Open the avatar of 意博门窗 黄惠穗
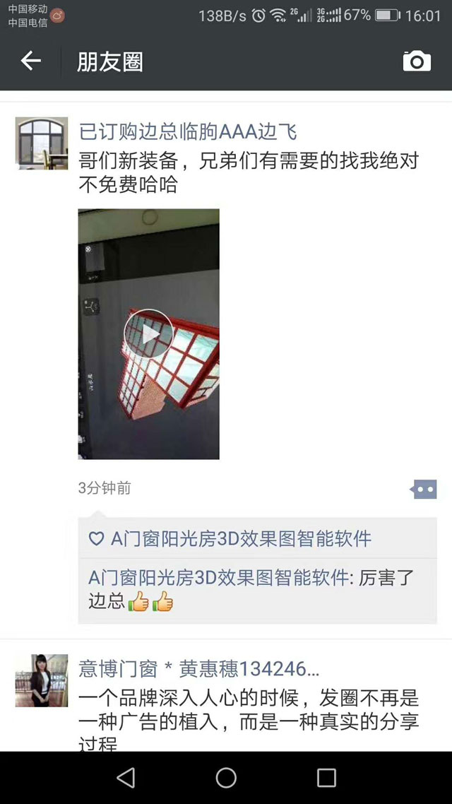 tap(42, 680)
